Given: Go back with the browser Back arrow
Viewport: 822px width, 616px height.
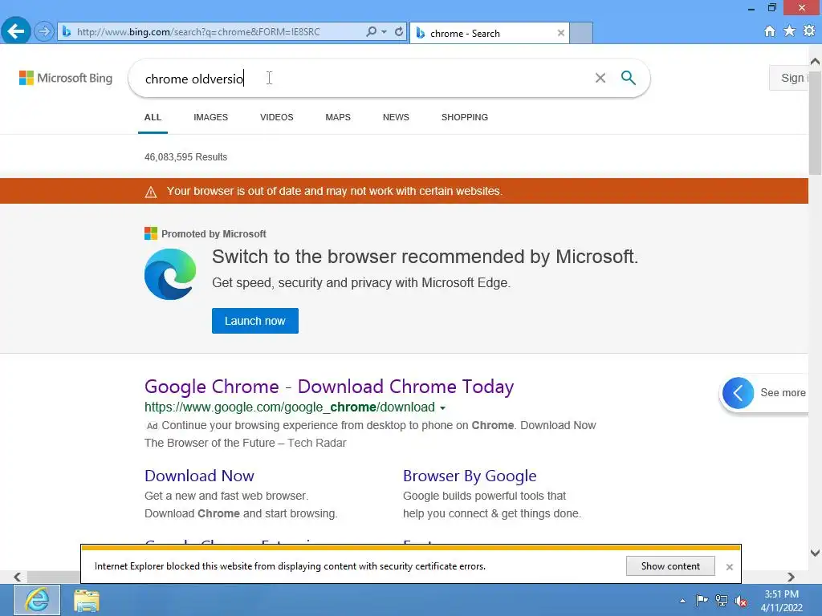Looking at the screenshot, I should 16,31.
